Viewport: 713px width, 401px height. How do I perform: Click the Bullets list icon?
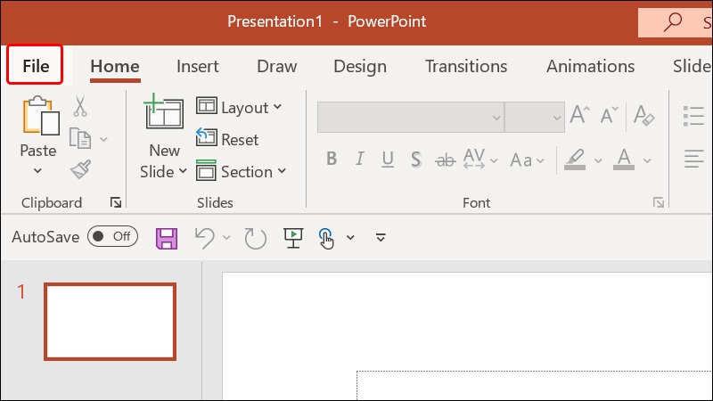pos(693,117)
